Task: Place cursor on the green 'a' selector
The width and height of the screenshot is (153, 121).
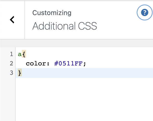Action: pyautogui.click(x=20, y=54)
